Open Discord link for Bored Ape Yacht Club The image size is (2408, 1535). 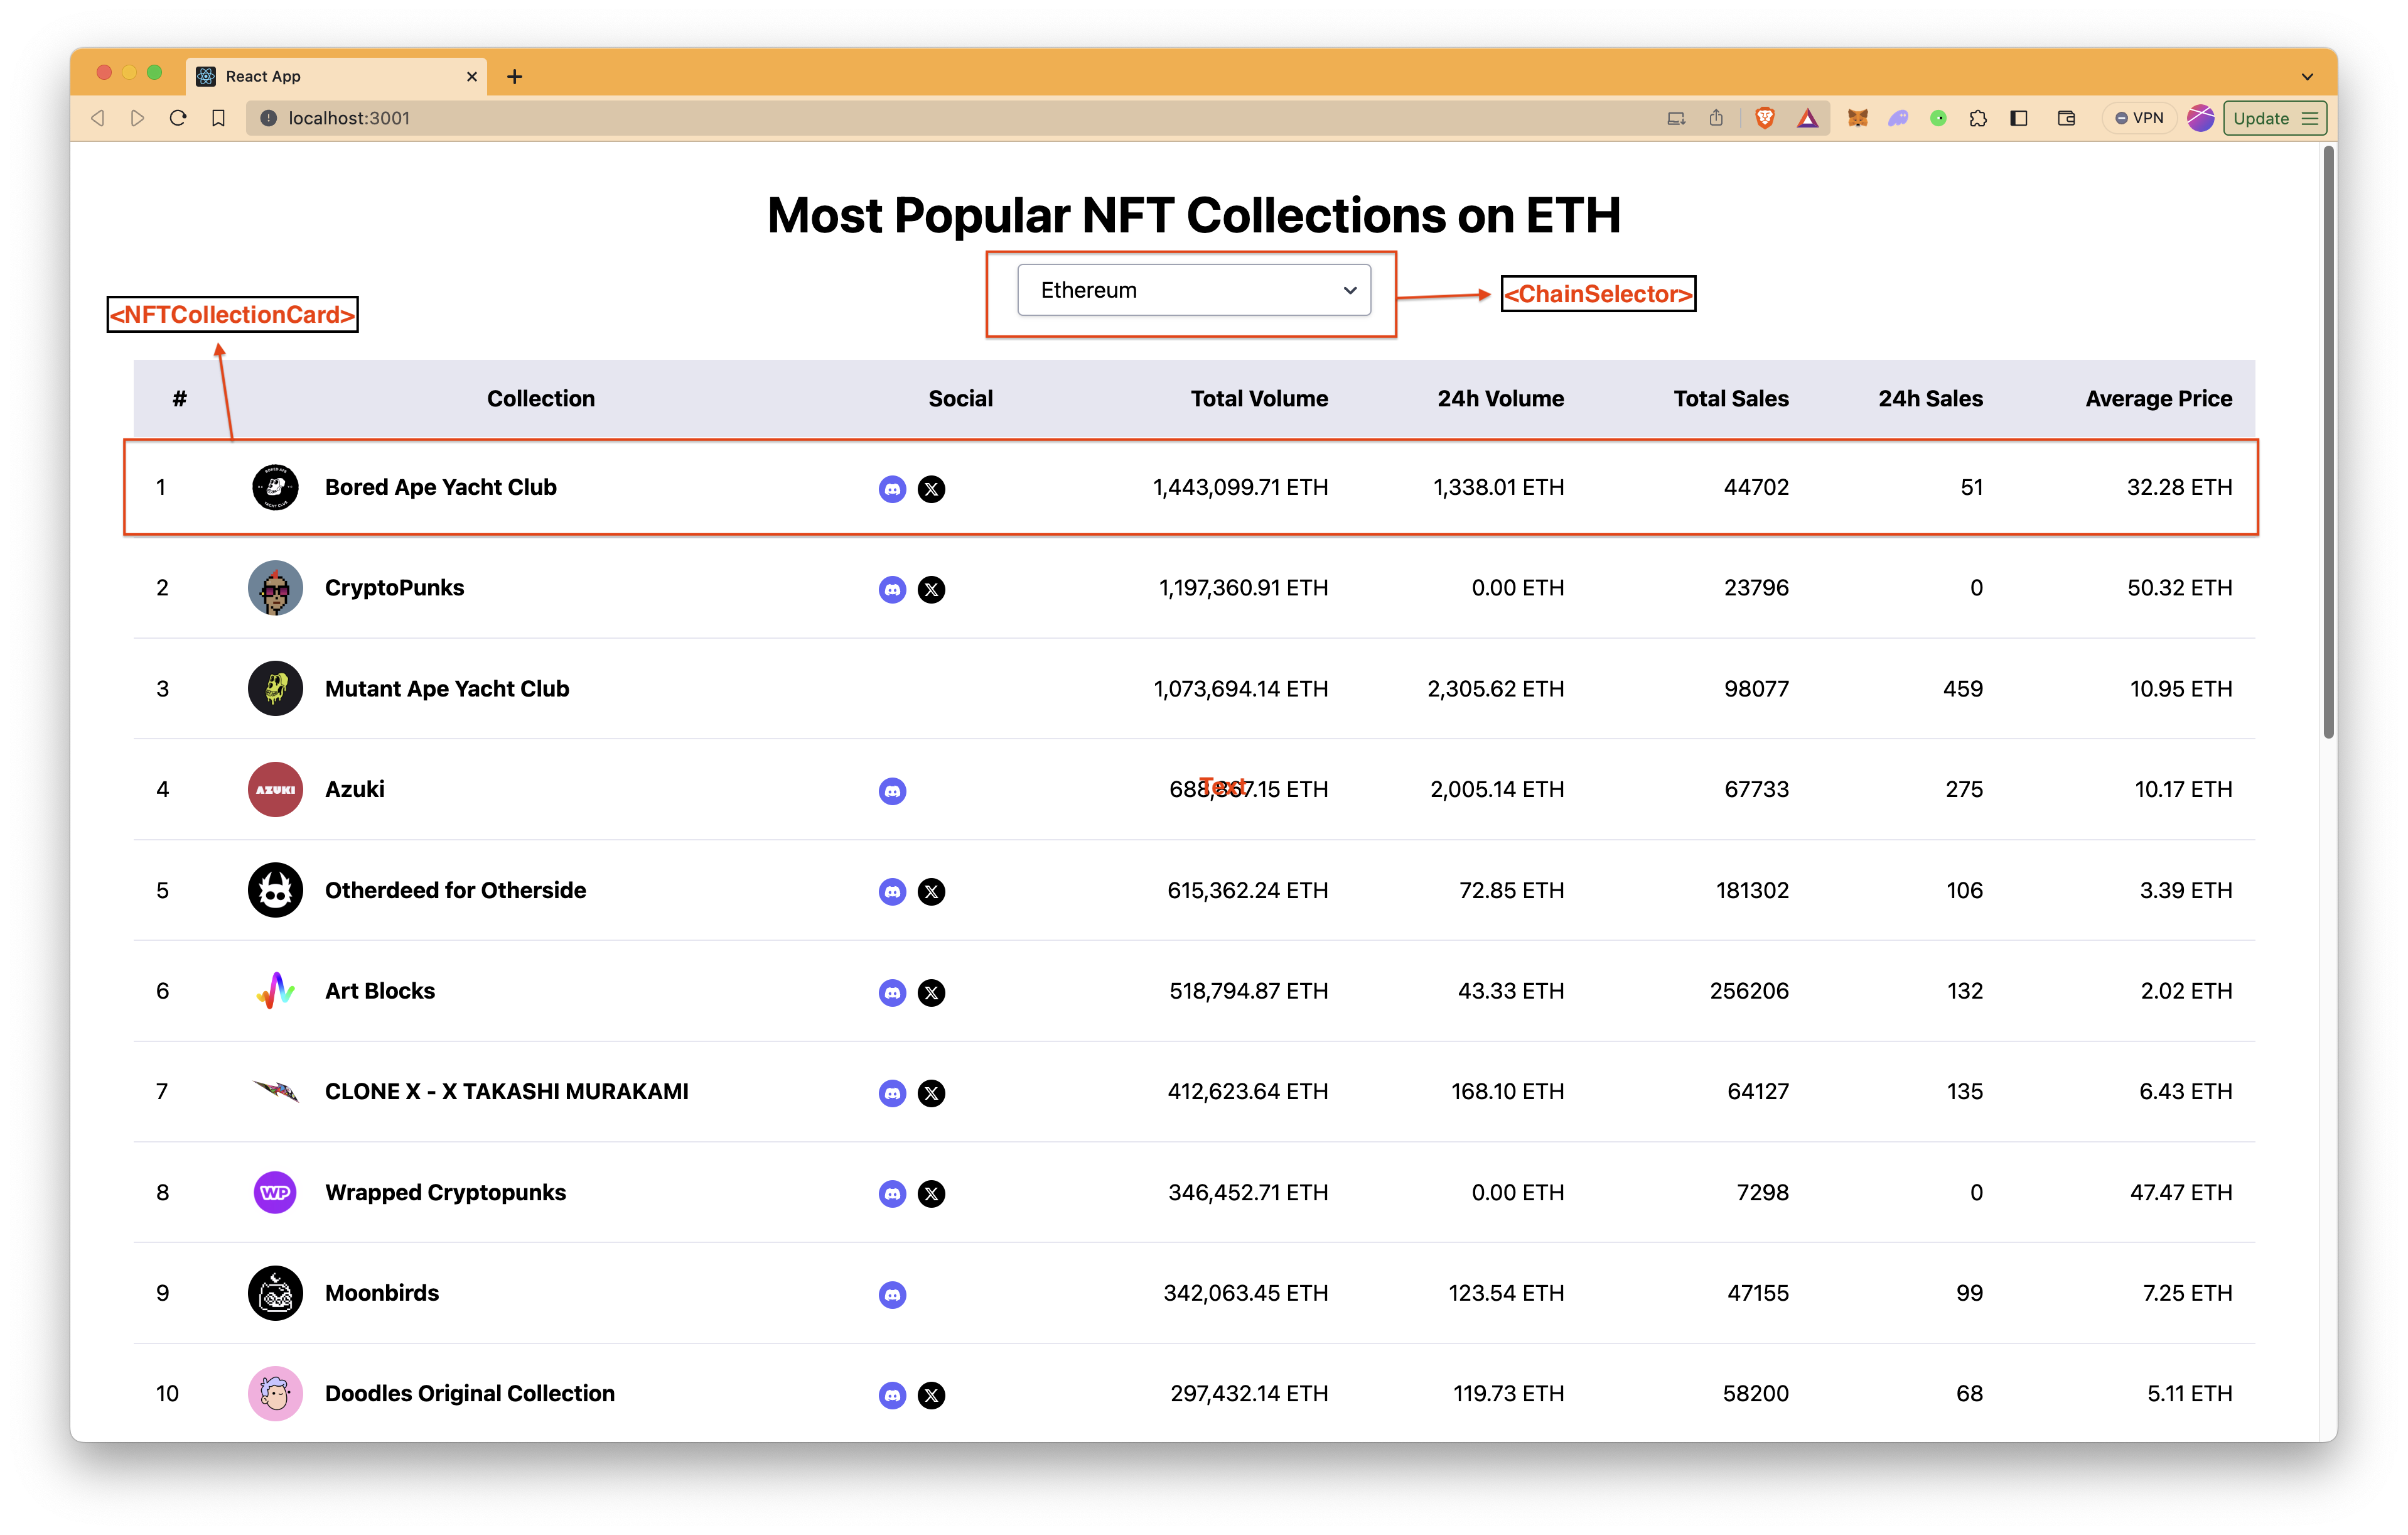(x=892, y=488)
